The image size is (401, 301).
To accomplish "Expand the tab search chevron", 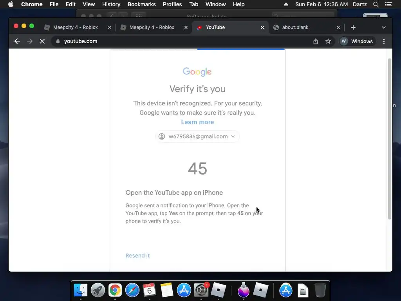I will click(x=384, y=27).
